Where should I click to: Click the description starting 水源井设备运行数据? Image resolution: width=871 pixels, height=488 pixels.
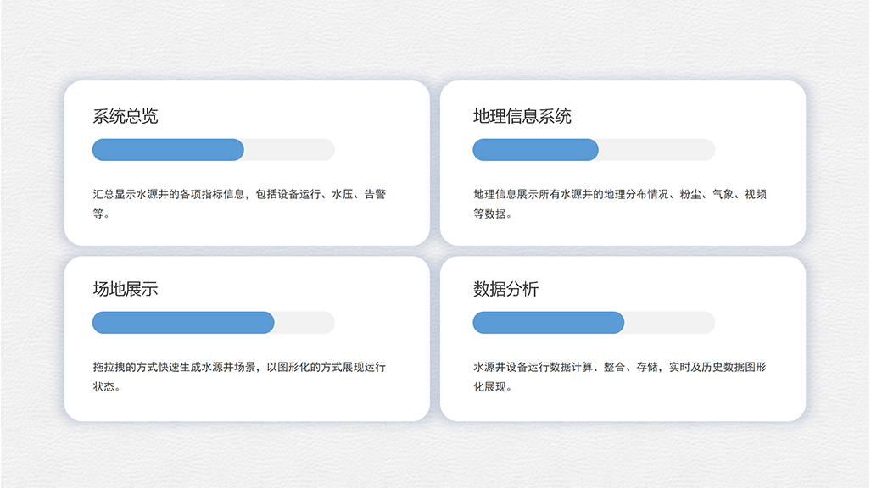point(620,376)
